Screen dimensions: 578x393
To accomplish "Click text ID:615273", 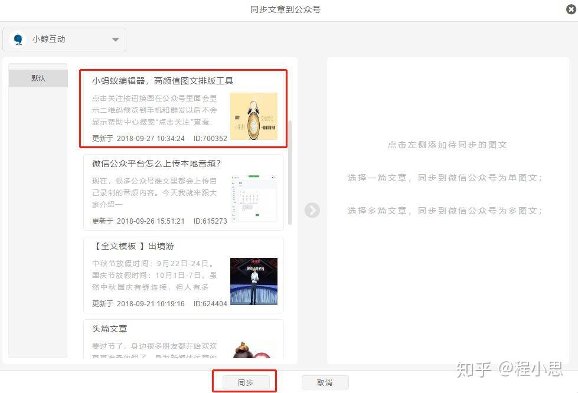I will coord(211,221).
